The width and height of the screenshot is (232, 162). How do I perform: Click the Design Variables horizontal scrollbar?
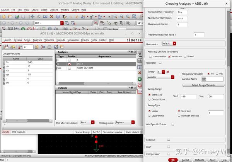click(x=28, y=121)
